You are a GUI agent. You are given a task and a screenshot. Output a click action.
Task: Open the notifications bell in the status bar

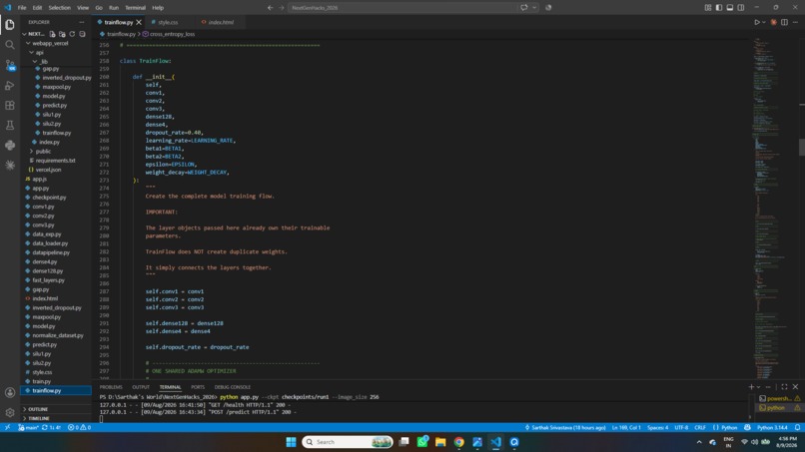click(x=797, y=427)
